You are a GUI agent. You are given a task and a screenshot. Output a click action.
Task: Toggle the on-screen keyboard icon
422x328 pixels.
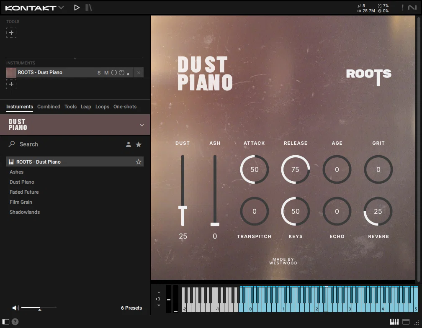[394, 322]
